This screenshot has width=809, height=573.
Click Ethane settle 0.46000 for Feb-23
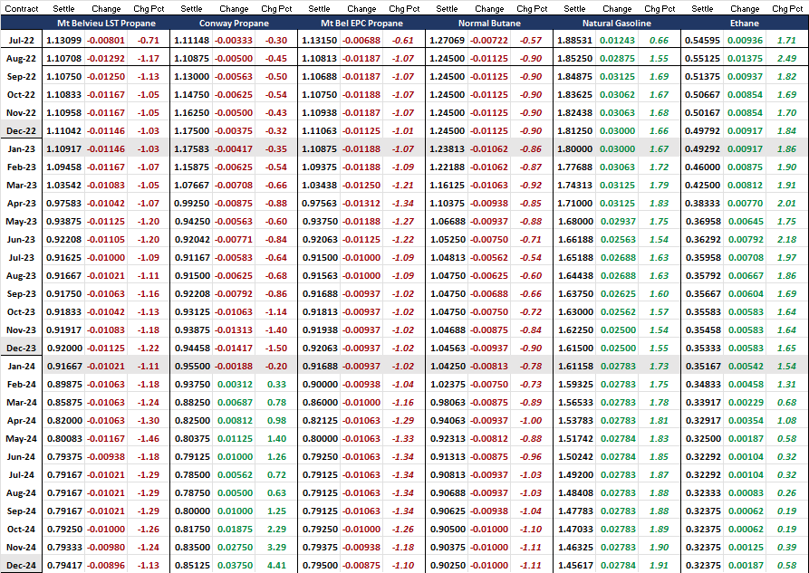click(x=702, y=167)
